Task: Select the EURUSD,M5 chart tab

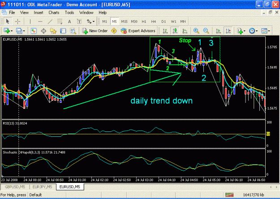Action: pyautogui.click(x=69, y=187)
